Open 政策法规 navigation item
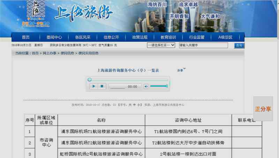279x158 pixels. [x=140, y=37]
